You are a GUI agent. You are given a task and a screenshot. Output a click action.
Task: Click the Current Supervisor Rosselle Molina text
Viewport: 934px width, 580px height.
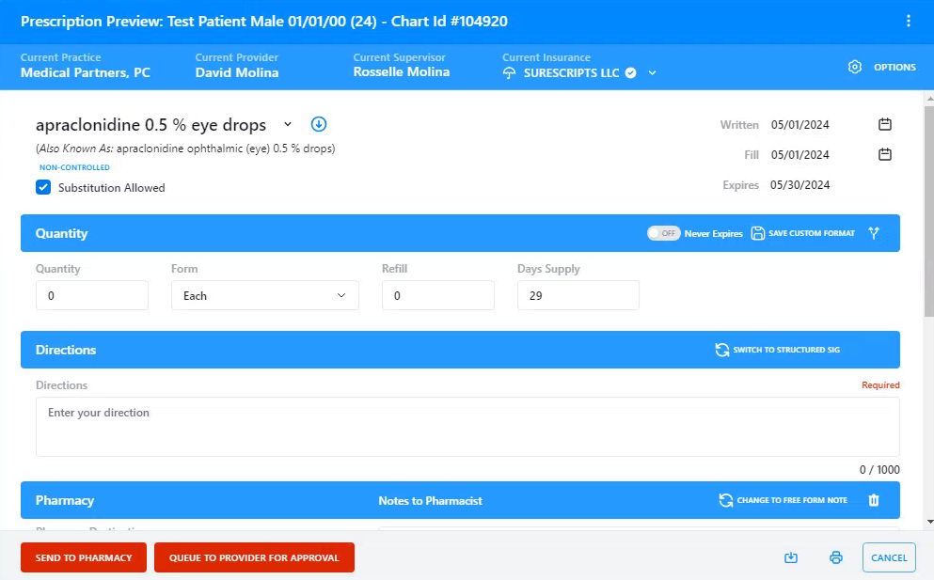point(402,72)
